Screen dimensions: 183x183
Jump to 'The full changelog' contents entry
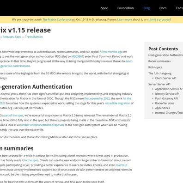160,73
